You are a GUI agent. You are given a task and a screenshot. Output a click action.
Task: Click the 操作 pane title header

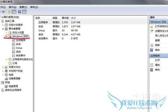tap(159, 17)
